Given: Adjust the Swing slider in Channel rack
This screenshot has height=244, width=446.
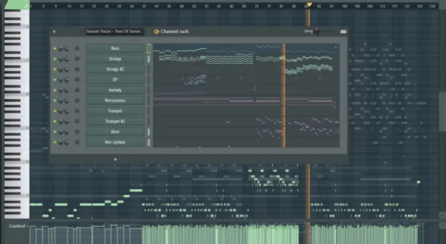Looking at the screenshot, I should (317, 32).
